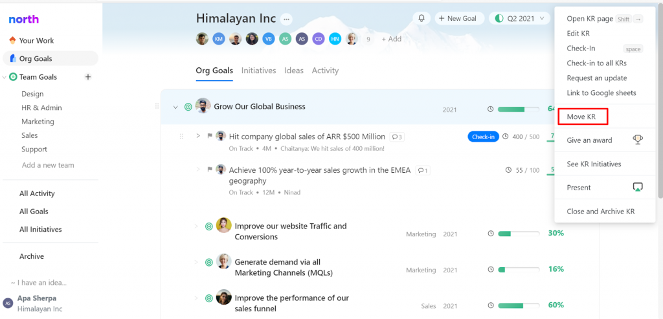The width and height of the screenshot is (663, 319).
Task: Expand Generate demand via Marketing Channels goal
Action: [196, 263]
